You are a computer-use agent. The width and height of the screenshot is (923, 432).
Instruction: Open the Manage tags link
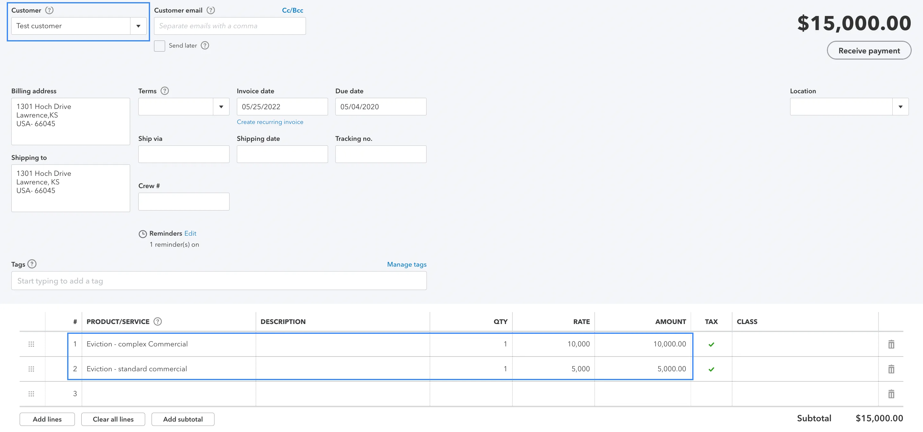coord(407,264)
